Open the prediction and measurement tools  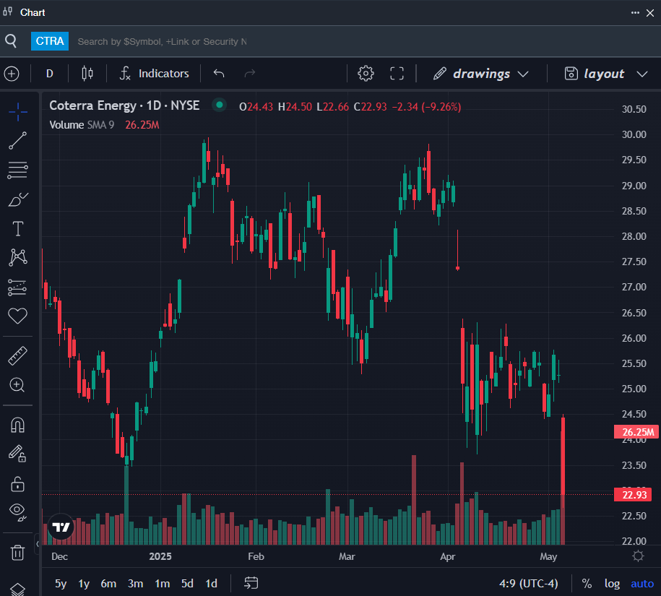pyautogui.click(x=18, y=287)
